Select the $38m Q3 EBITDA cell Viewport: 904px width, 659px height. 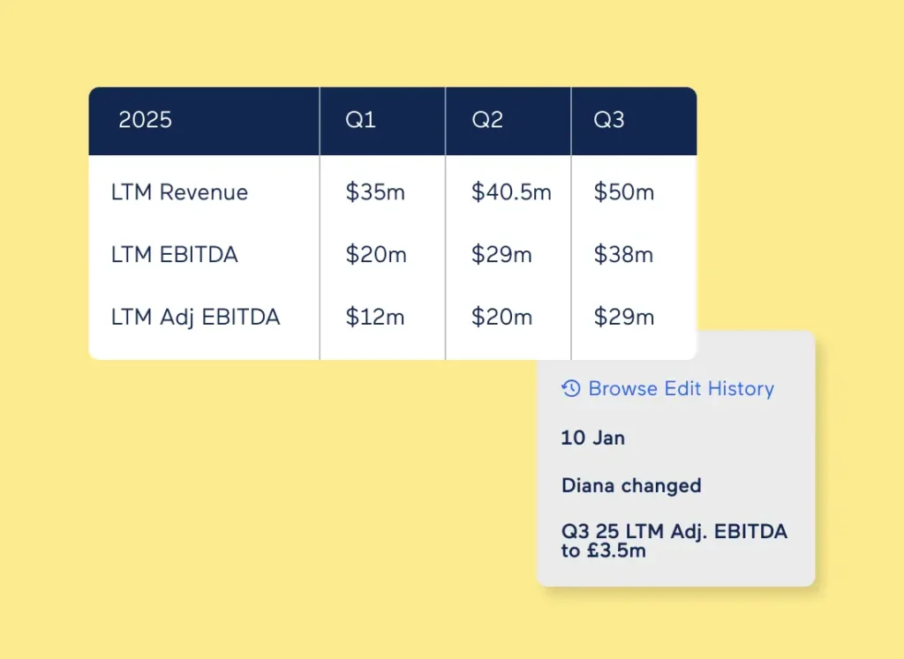click(x=623, y=255)
